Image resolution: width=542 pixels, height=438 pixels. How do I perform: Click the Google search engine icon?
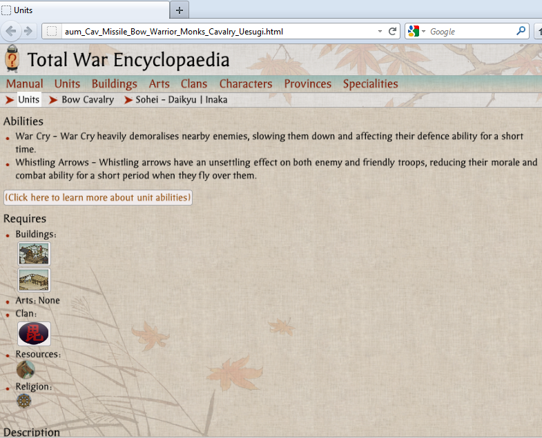[414, 32]
